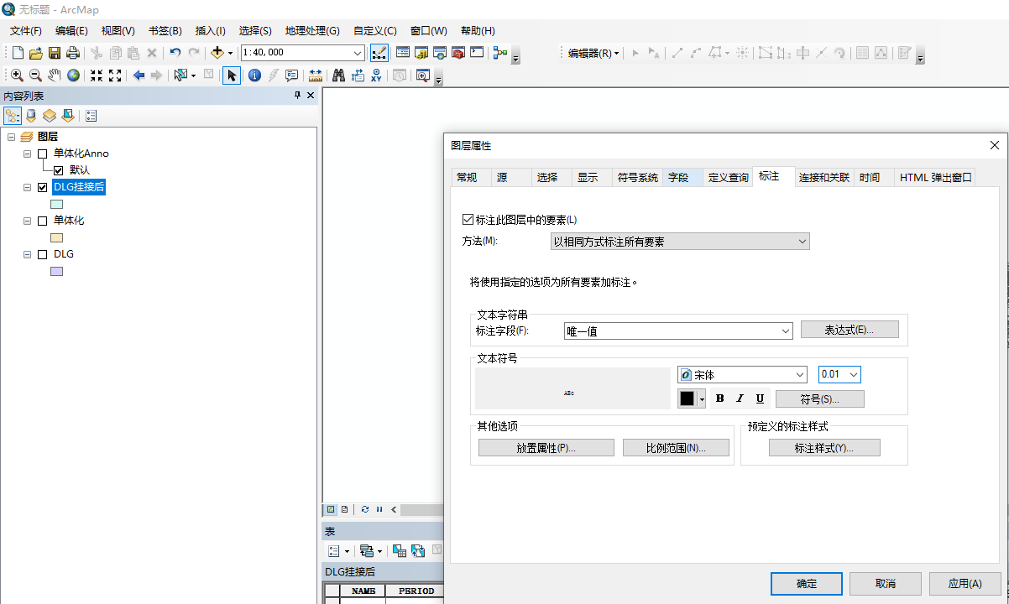Image resolution: width=1009 pixels, height=604 pixels.
Task: Click the 表达式(E)... button
Action: [x=850, y=330]
